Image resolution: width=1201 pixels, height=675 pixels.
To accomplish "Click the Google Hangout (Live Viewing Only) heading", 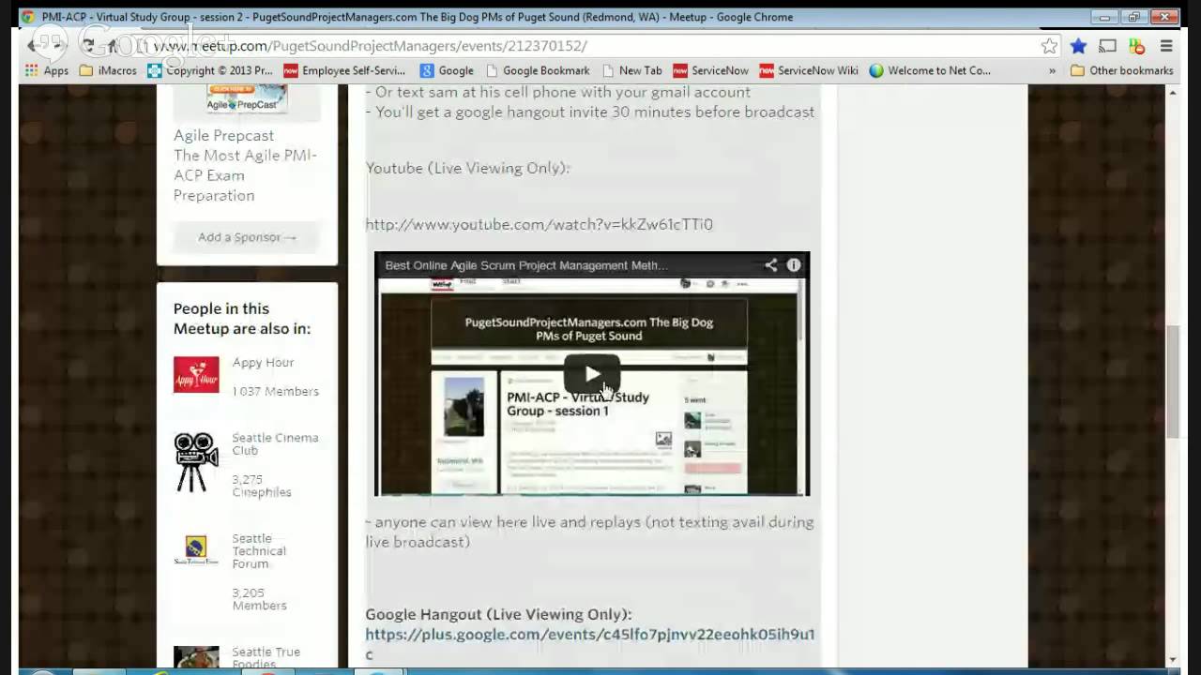I will coord(498,614).
